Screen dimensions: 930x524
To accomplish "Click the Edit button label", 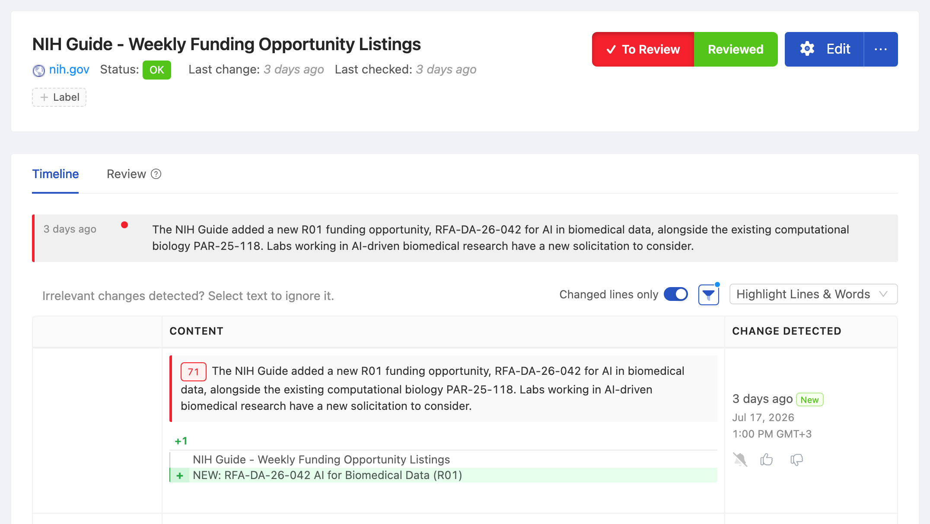I will [x=838, y=49].
